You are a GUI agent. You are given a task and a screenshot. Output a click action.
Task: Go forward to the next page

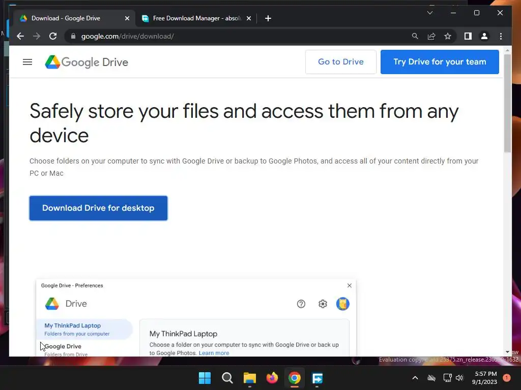37,36
